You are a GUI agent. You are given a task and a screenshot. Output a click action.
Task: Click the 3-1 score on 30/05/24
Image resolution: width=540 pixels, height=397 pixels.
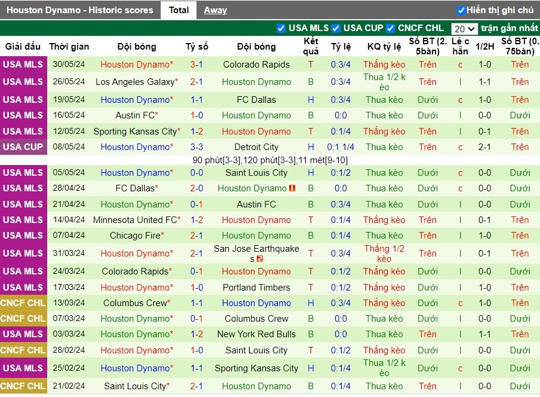coord(197,65)
